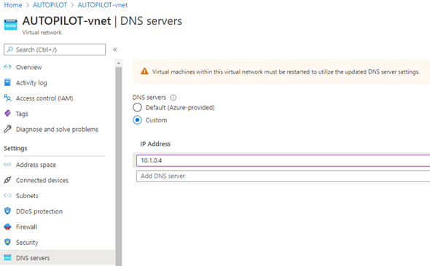
Task: Open the Connected devices plug icon
Action: 7,180
